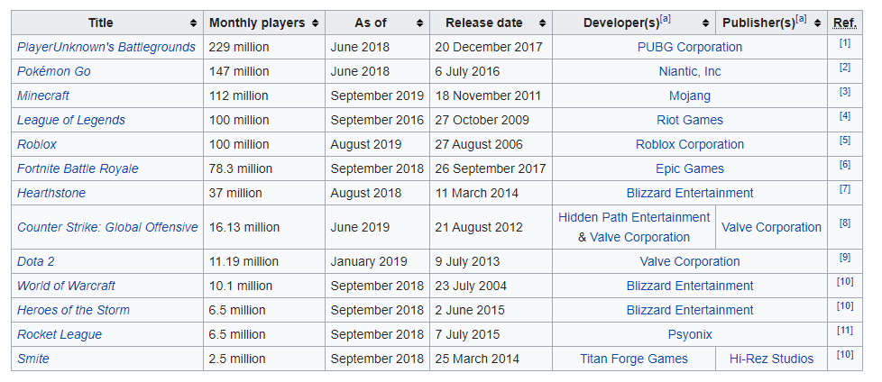Sort by Monthly players arrows icon

315,23
